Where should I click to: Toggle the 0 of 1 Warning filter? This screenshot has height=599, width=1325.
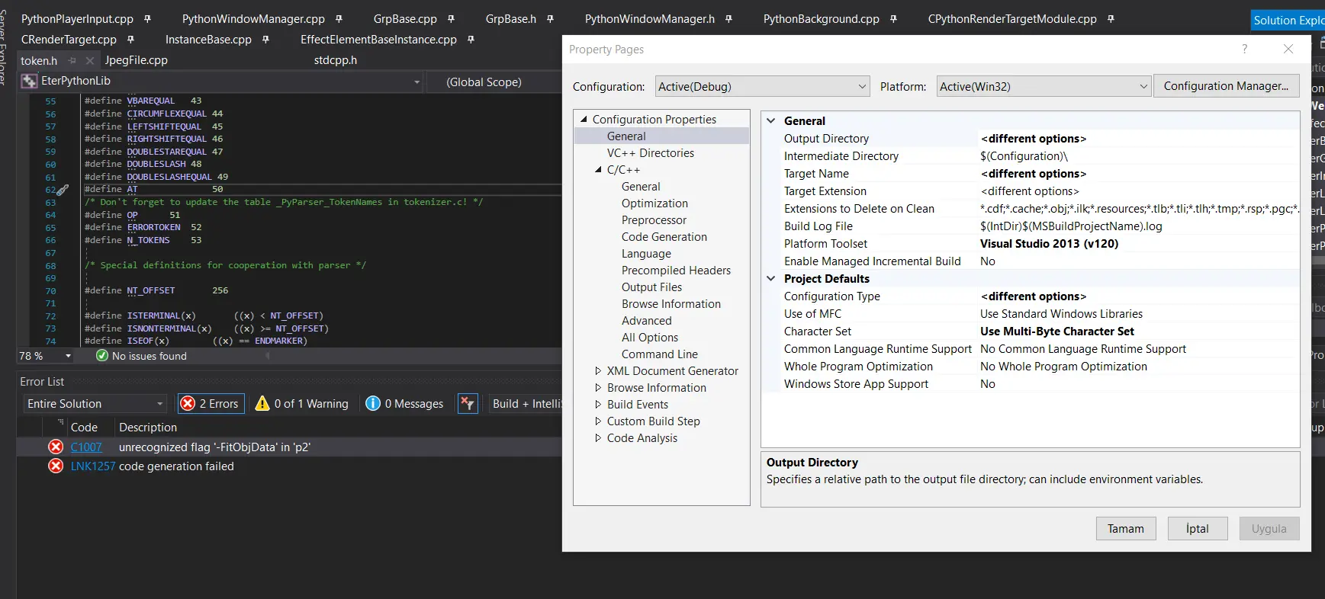tap(302, 403)
